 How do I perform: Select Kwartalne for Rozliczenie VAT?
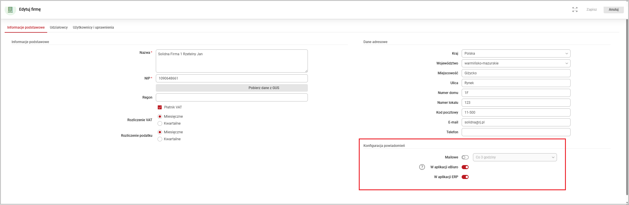(x=160, y=123)
